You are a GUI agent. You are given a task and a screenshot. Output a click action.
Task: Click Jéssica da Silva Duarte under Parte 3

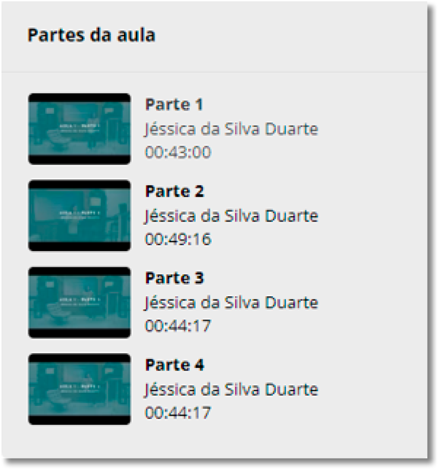[x=231, y=303]
